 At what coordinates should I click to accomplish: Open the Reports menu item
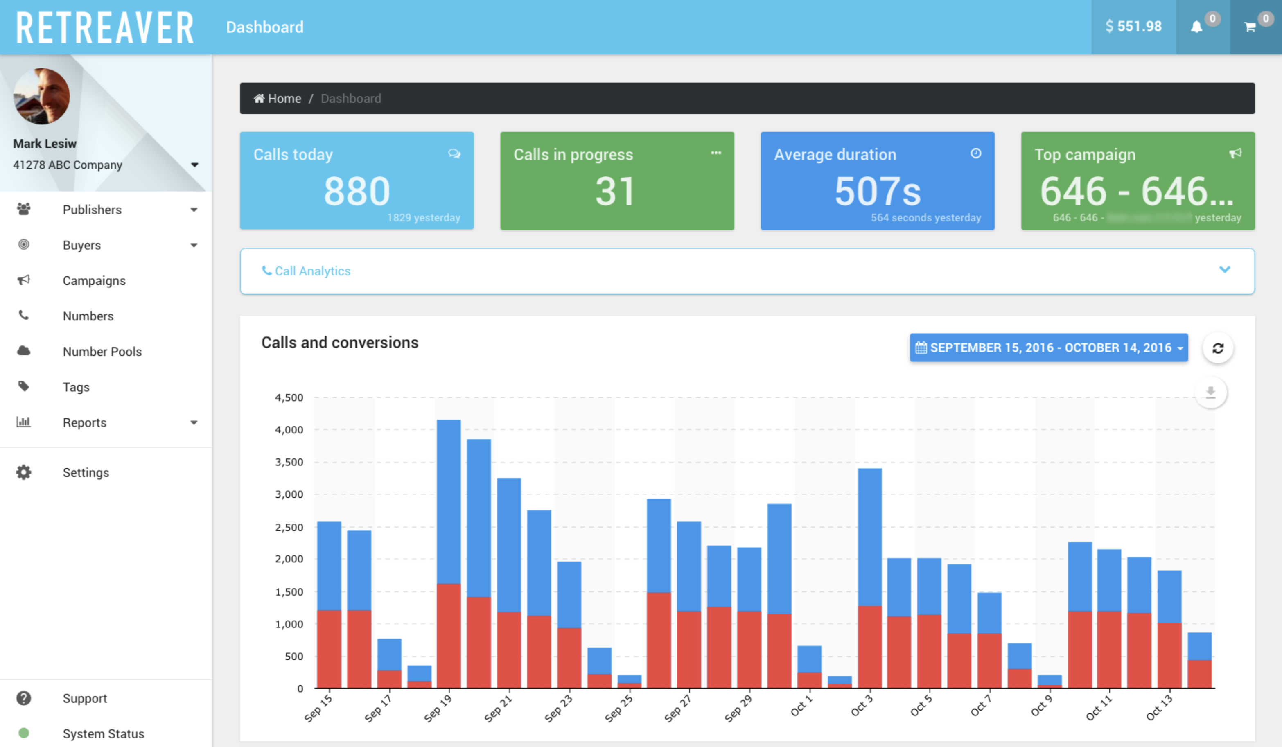pos(84,422)
